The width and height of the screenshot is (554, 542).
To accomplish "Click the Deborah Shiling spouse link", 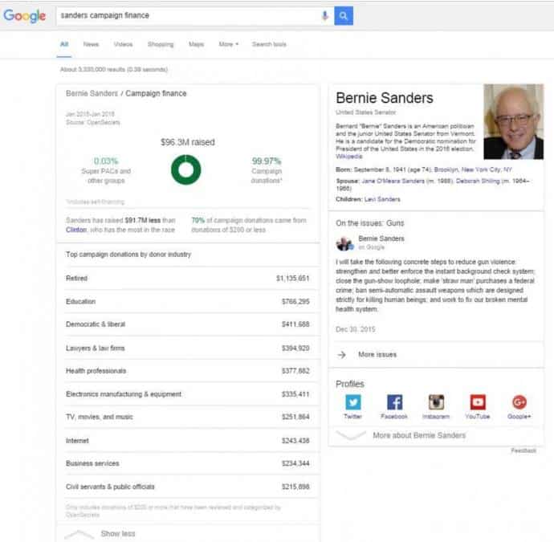I will (x=478, y=181).
